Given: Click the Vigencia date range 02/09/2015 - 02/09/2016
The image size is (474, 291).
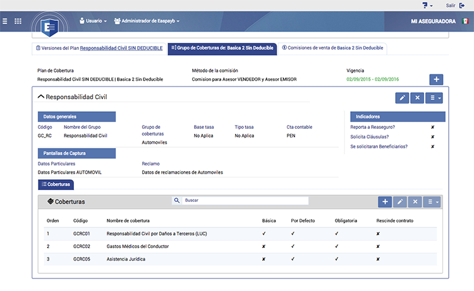Looking at the screenshot, I should tap(372, 80).
